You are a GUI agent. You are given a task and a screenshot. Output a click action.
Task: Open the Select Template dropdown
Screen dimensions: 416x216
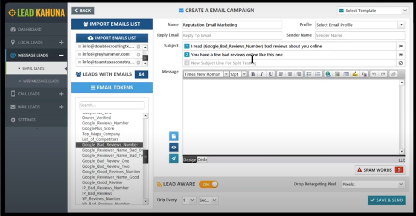pyautogui.click(x=373, y=11)
